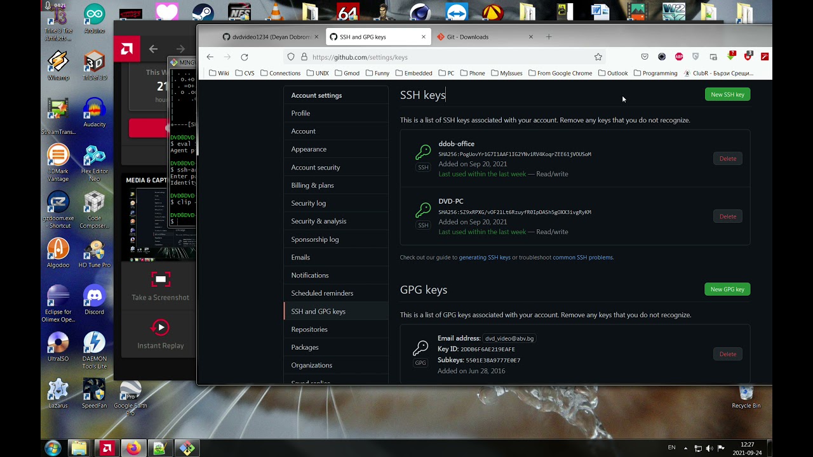Open the CVS bookmarks folder
Viewport: 813px width, 457px height.
pyautogui.click(x=245, y=73)
